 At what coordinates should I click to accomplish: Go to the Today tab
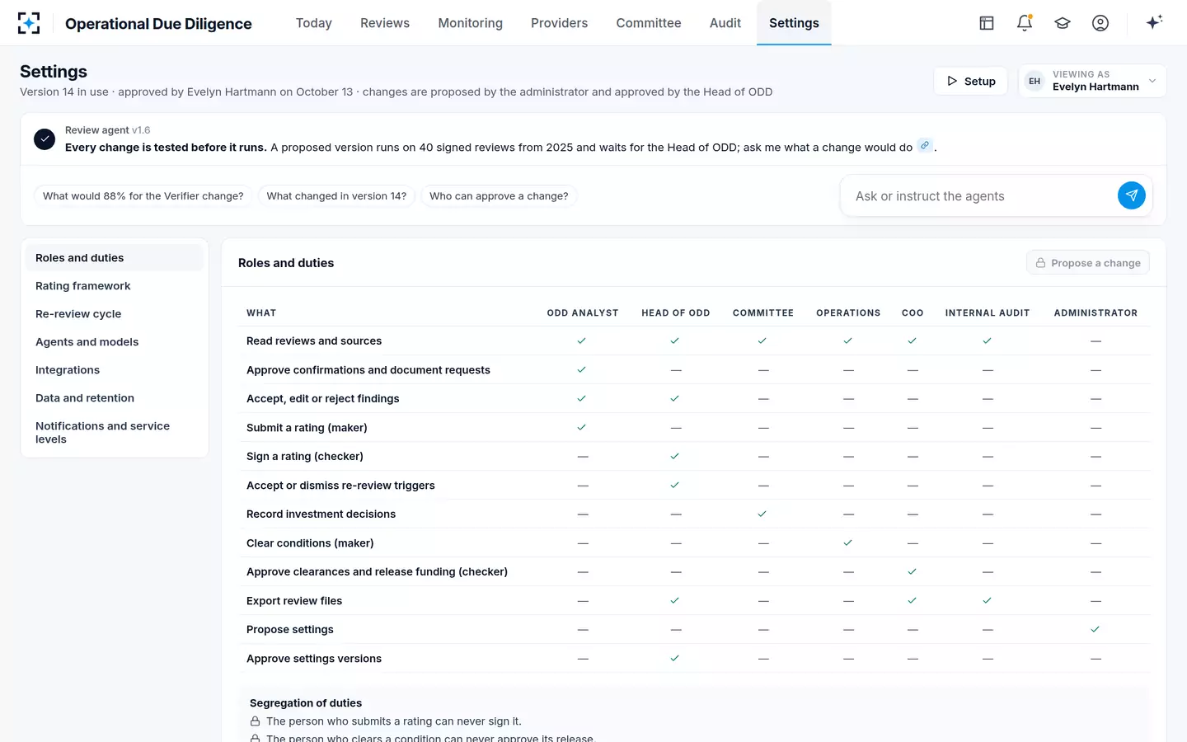point(314,23)
